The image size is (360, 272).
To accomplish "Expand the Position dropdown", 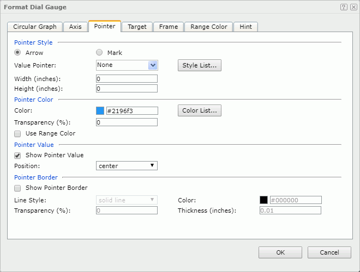I will (127, 165).
